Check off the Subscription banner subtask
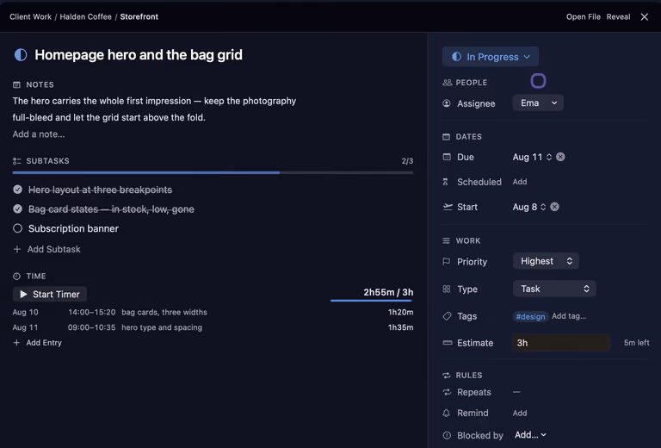 [x=17, y=228]
